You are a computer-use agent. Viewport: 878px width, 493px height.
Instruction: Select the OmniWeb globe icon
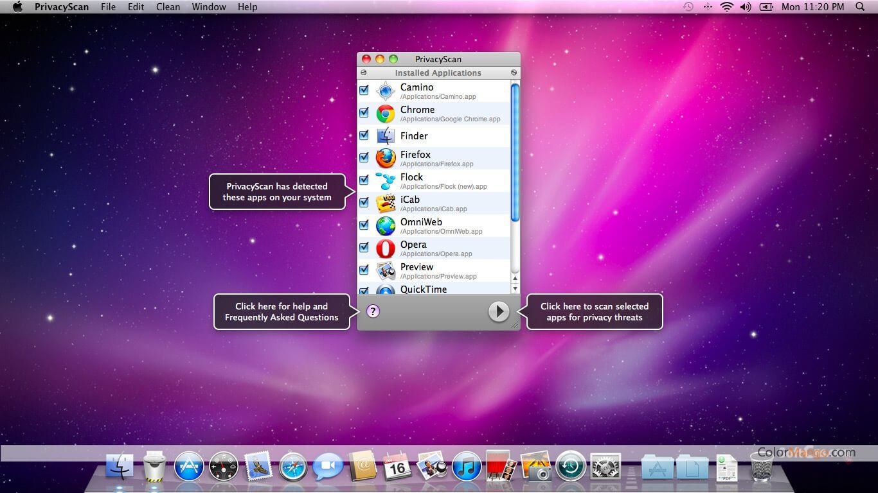[x=386, y=226]
